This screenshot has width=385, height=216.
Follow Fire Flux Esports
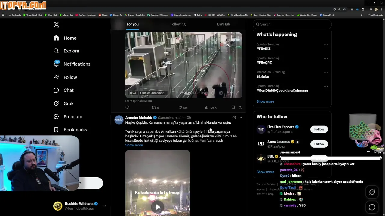pyautogui.click(x=319, y=129)
